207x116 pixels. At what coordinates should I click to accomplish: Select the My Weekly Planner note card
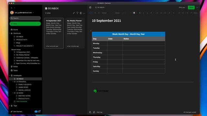tap(75, 33)
